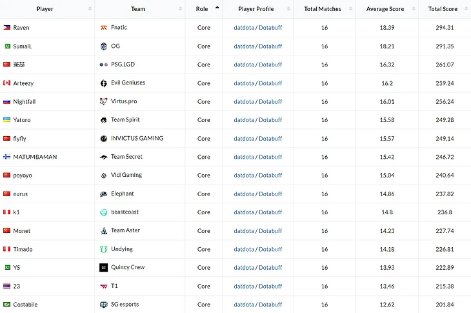Click the Philippines flag beside Raven
Viewport: 471px width, 313px height.
point(7,28)
